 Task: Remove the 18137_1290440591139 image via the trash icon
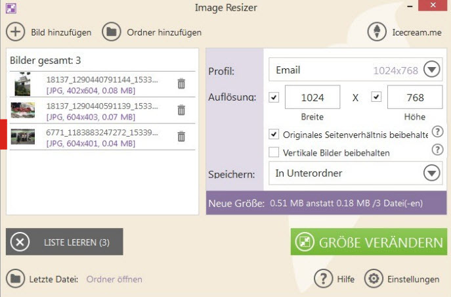[181, 110]
